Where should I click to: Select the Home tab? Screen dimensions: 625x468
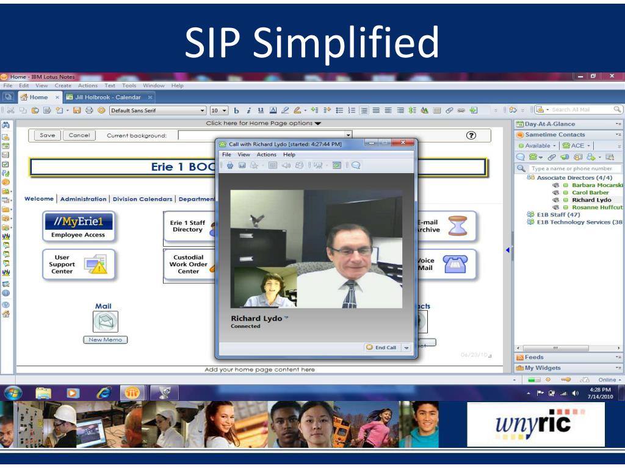[x=38, y=97]
